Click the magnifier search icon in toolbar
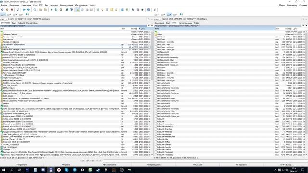The image size is (308, 173). pyautogui.click(x=35, y=10)
